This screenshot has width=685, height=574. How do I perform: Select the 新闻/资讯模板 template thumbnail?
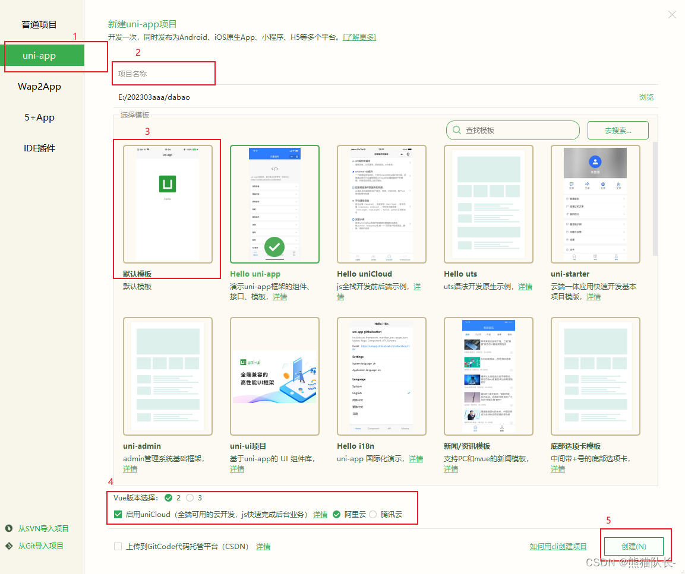488,376
